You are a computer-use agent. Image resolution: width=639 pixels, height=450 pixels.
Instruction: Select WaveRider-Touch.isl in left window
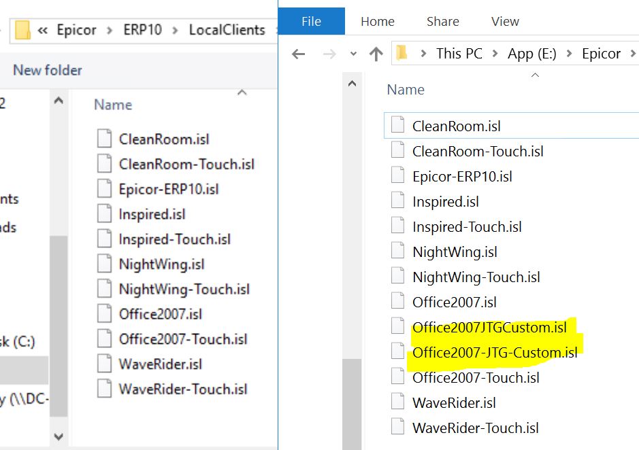tap(183, 390)
